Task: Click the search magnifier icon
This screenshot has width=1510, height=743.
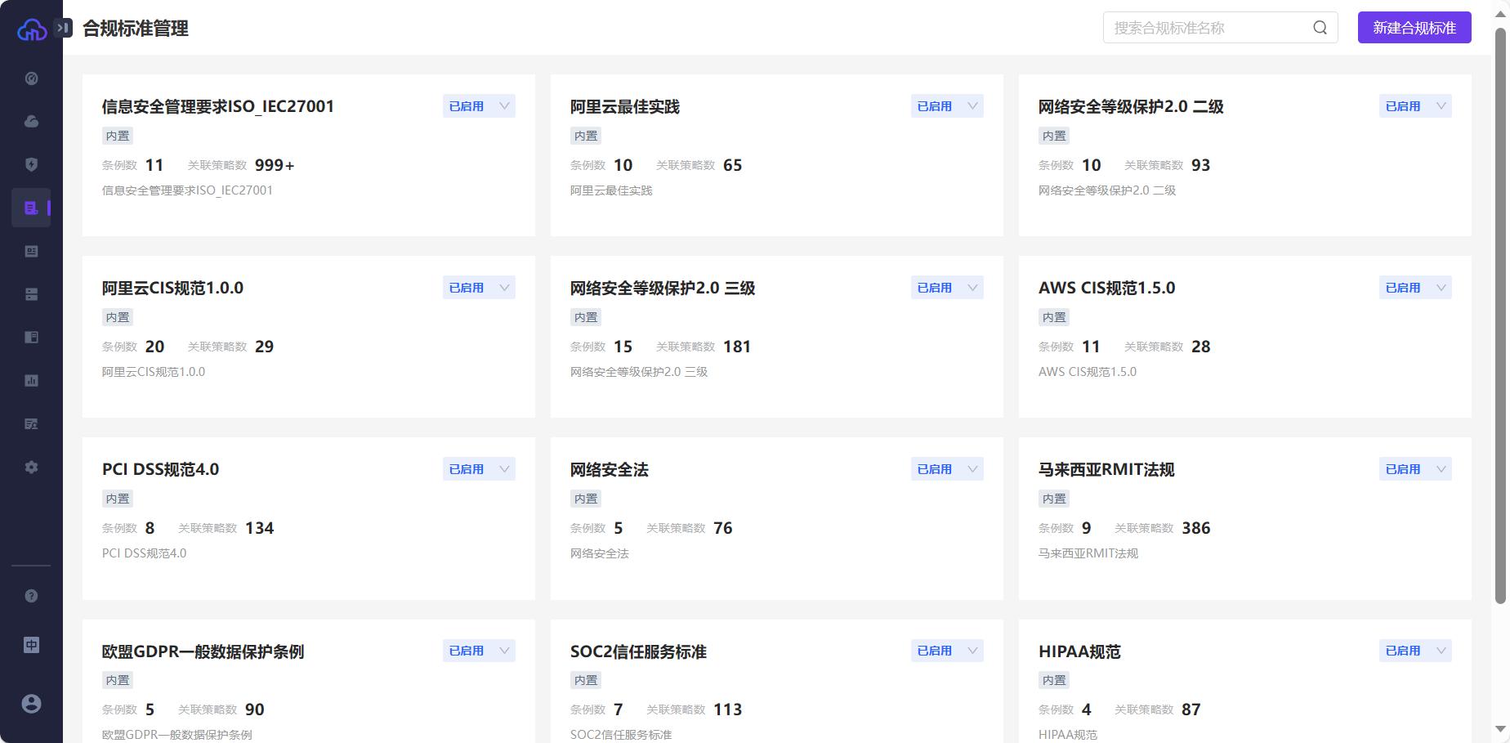Action: click(x=1320, y=28)
